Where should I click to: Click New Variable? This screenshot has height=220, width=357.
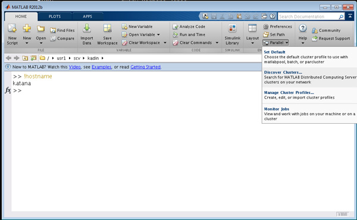(x=137, y=27)
